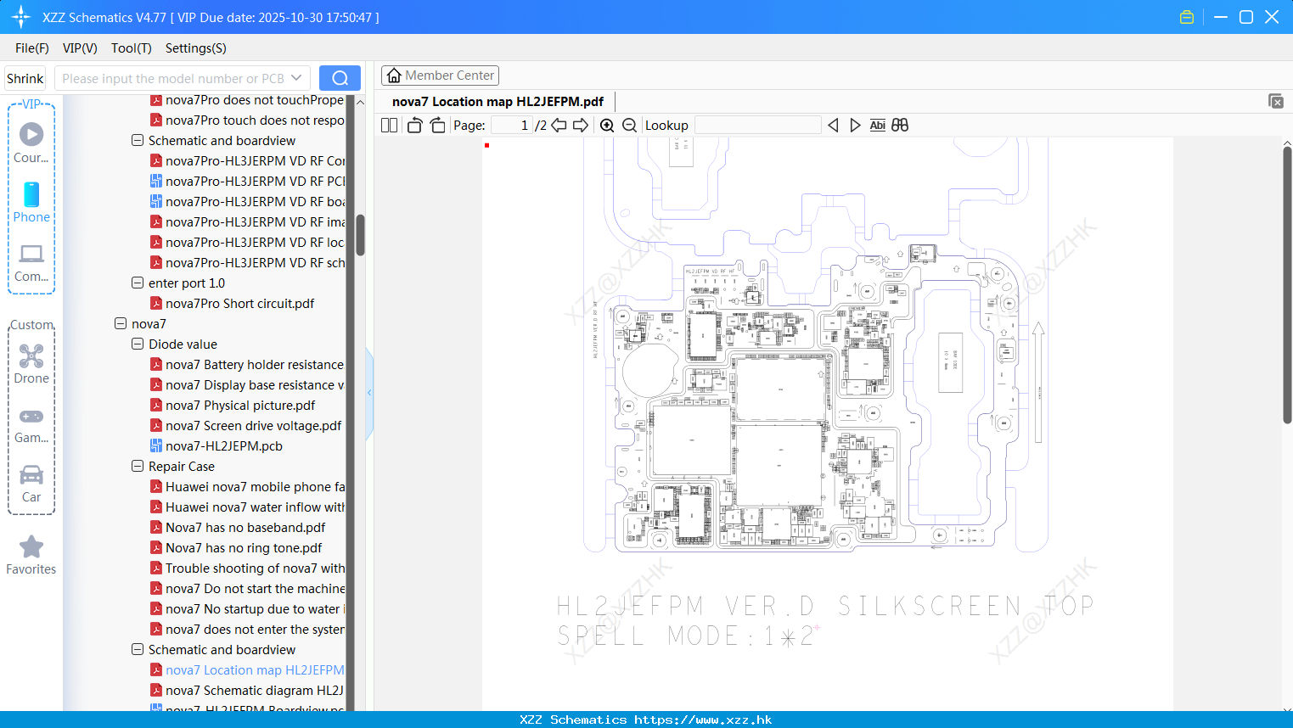This screenshot has height=728, width=1293.
Task: Collapse the tree panel splitter handle
Action: (369, 393)
